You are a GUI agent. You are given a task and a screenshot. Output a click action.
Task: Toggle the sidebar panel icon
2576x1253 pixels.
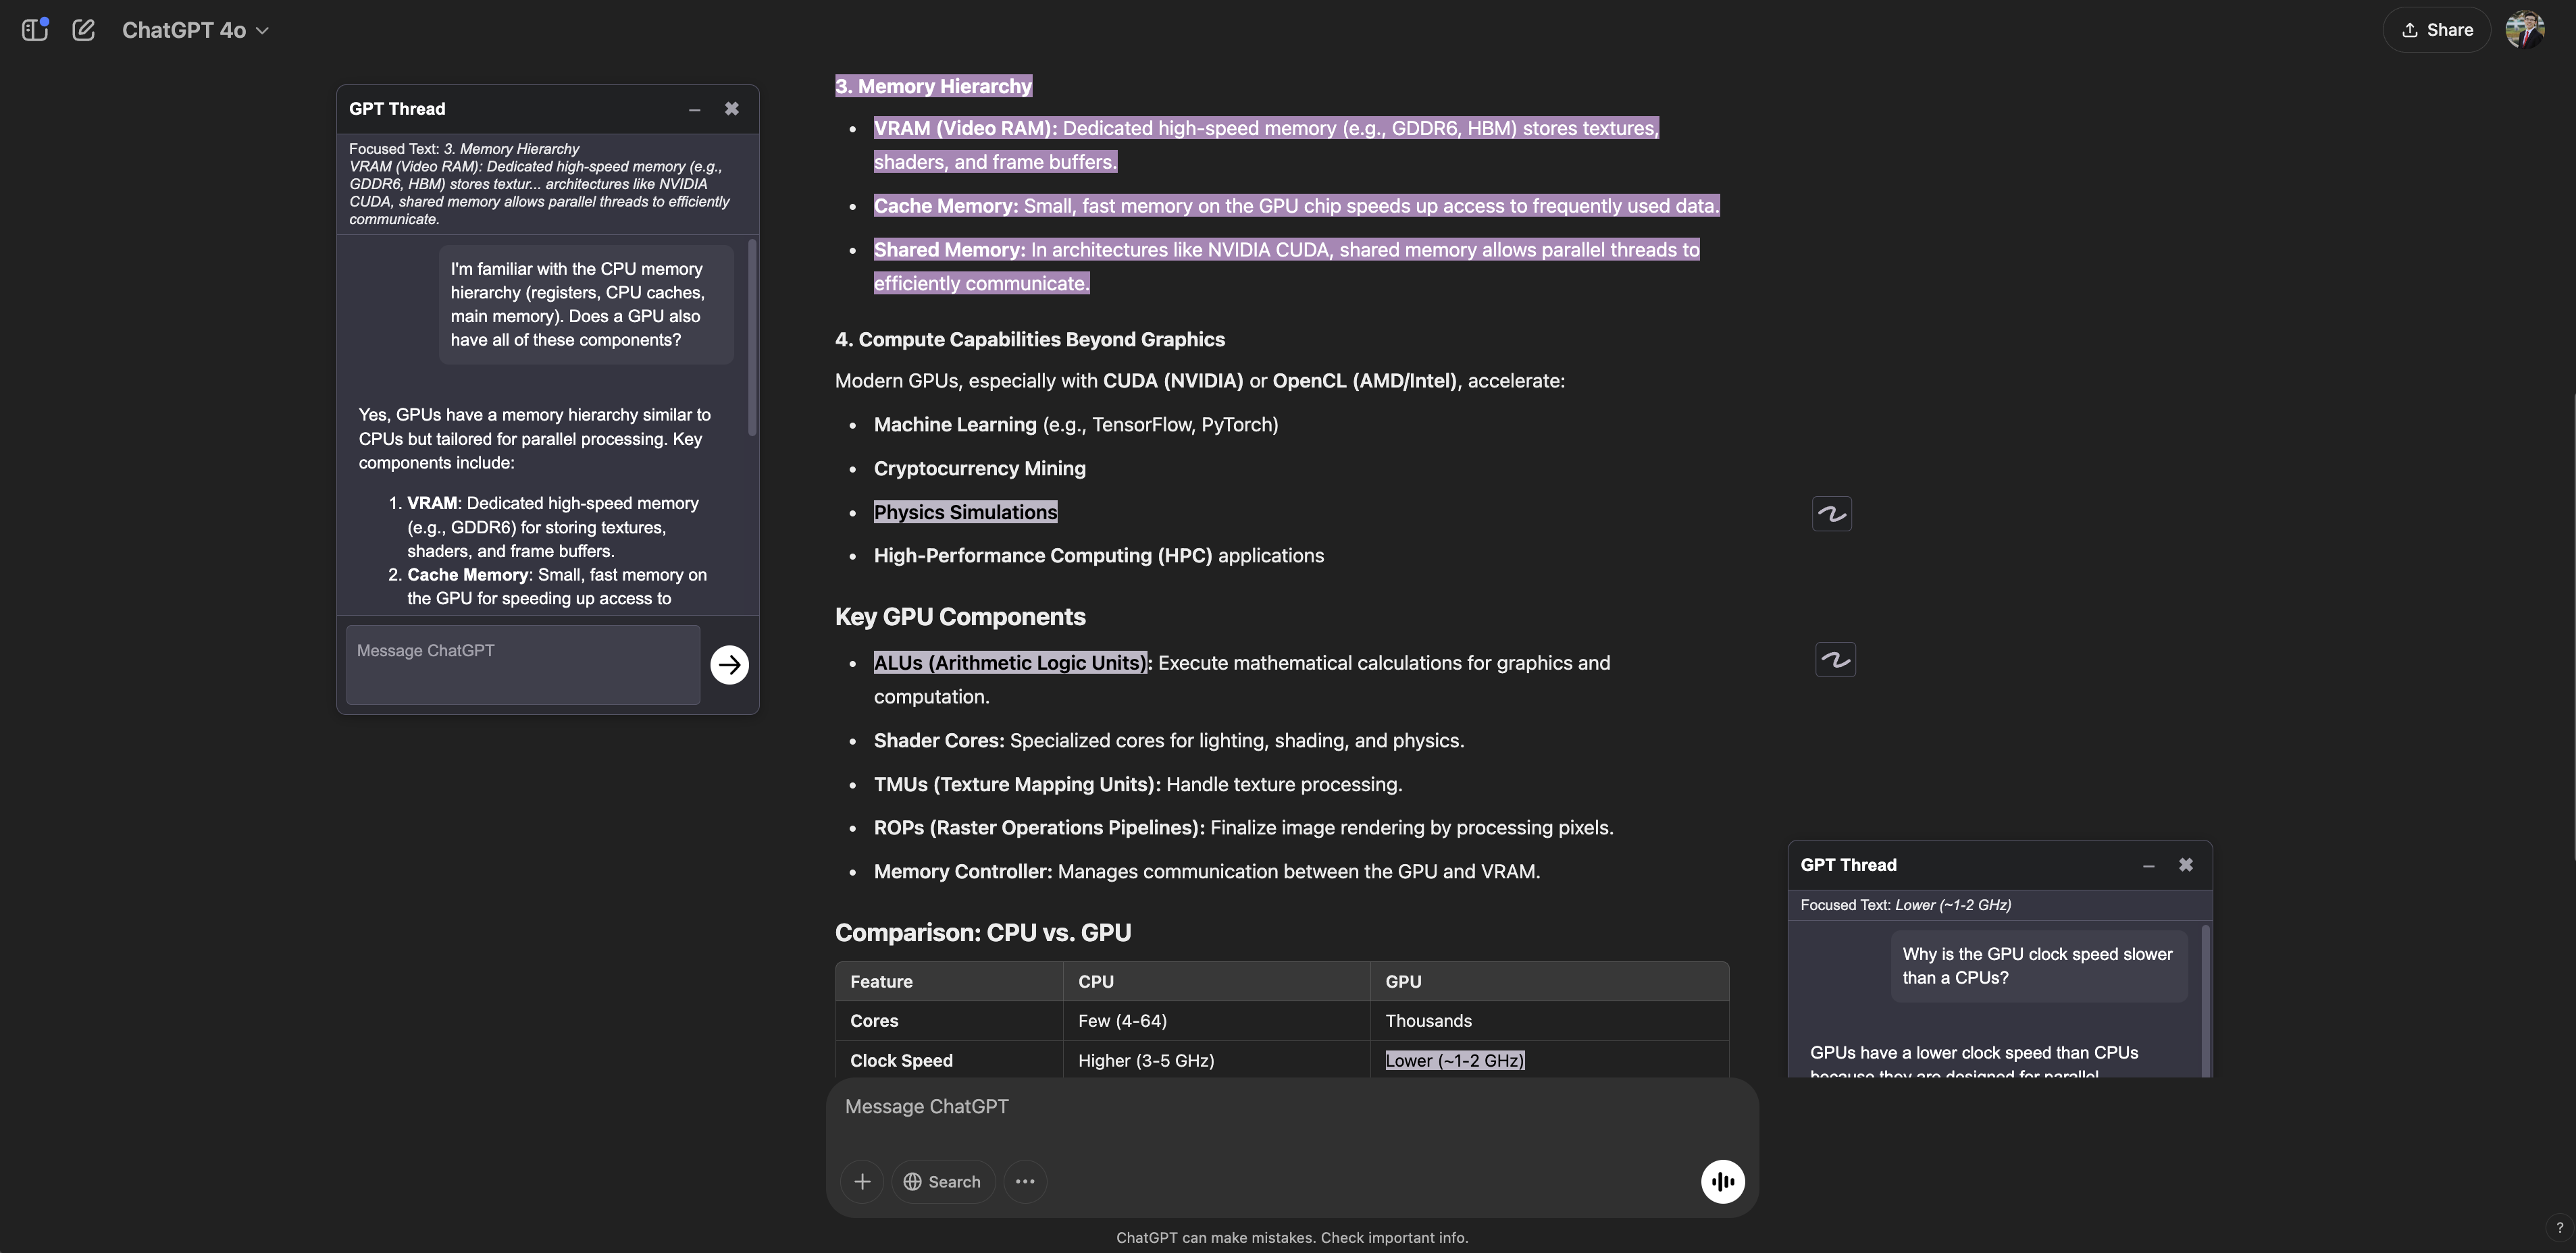point(35,30)
